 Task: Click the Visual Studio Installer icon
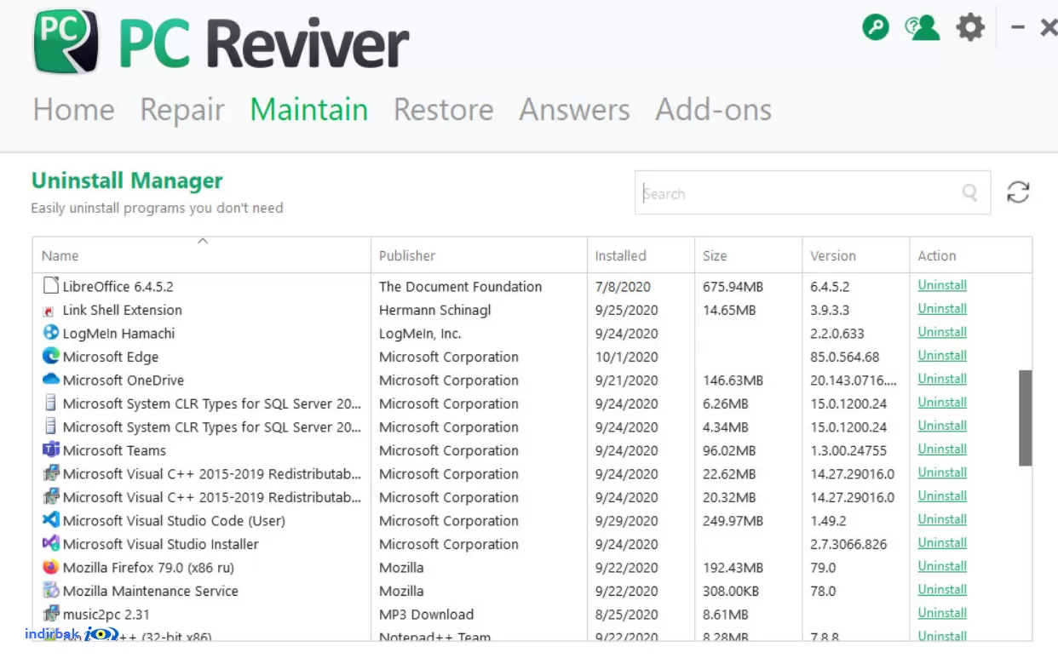50,543
